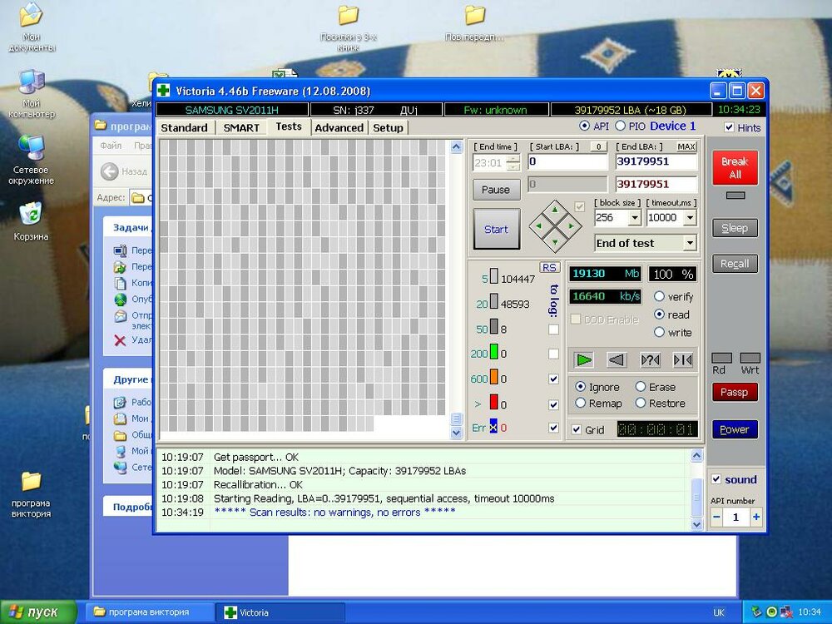Expand the timeout ms dropdown
Image resolution: width=832 pixels, height=624 pixels.
click(690, 218)
